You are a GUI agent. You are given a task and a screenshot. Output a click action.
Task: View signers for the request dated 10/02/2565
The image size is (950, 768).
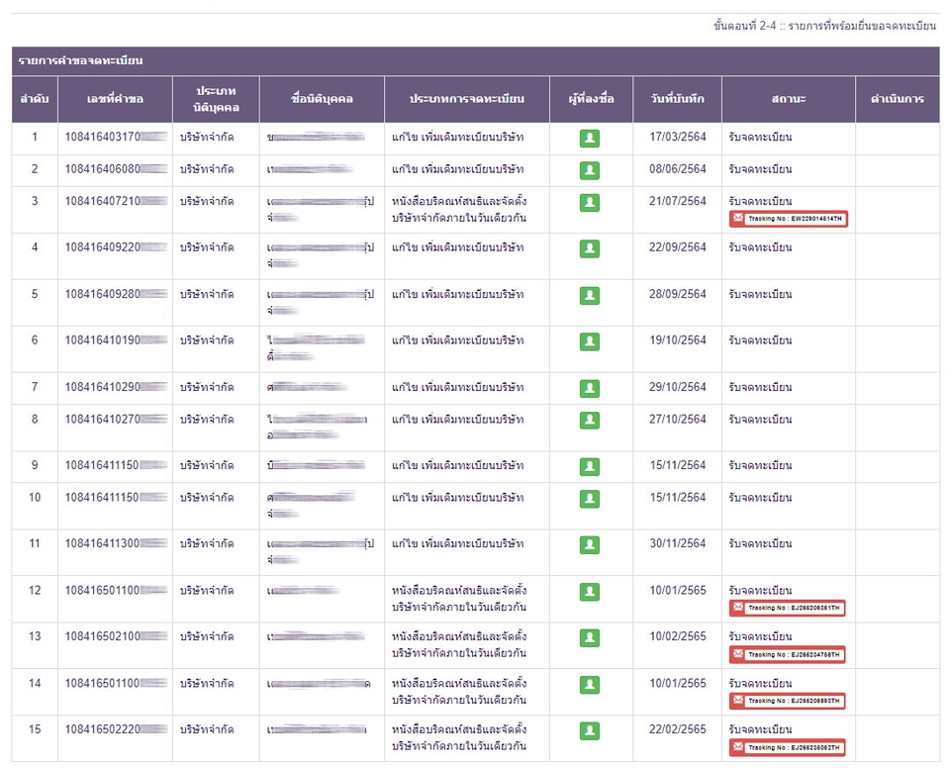click(590, 637)
